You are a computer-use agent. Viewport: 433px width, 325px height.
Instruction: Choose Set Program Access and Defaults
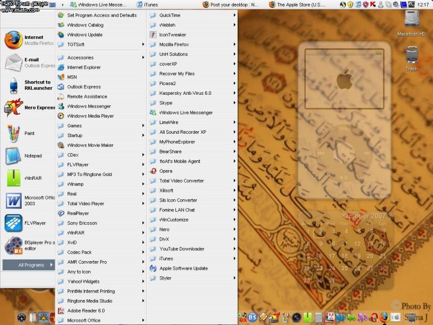(101, 15)
